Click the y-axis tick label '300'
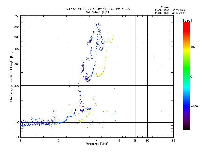Image resolution: width=204 pixels, height=153 pixels. click(x=17, y=64)
